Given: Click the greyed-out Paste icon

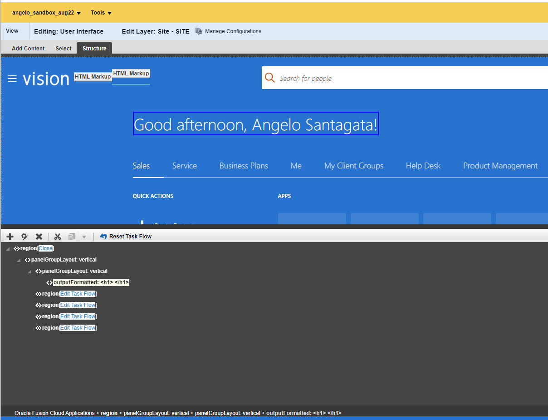Looking at the screenshot, I should (72, 237).
